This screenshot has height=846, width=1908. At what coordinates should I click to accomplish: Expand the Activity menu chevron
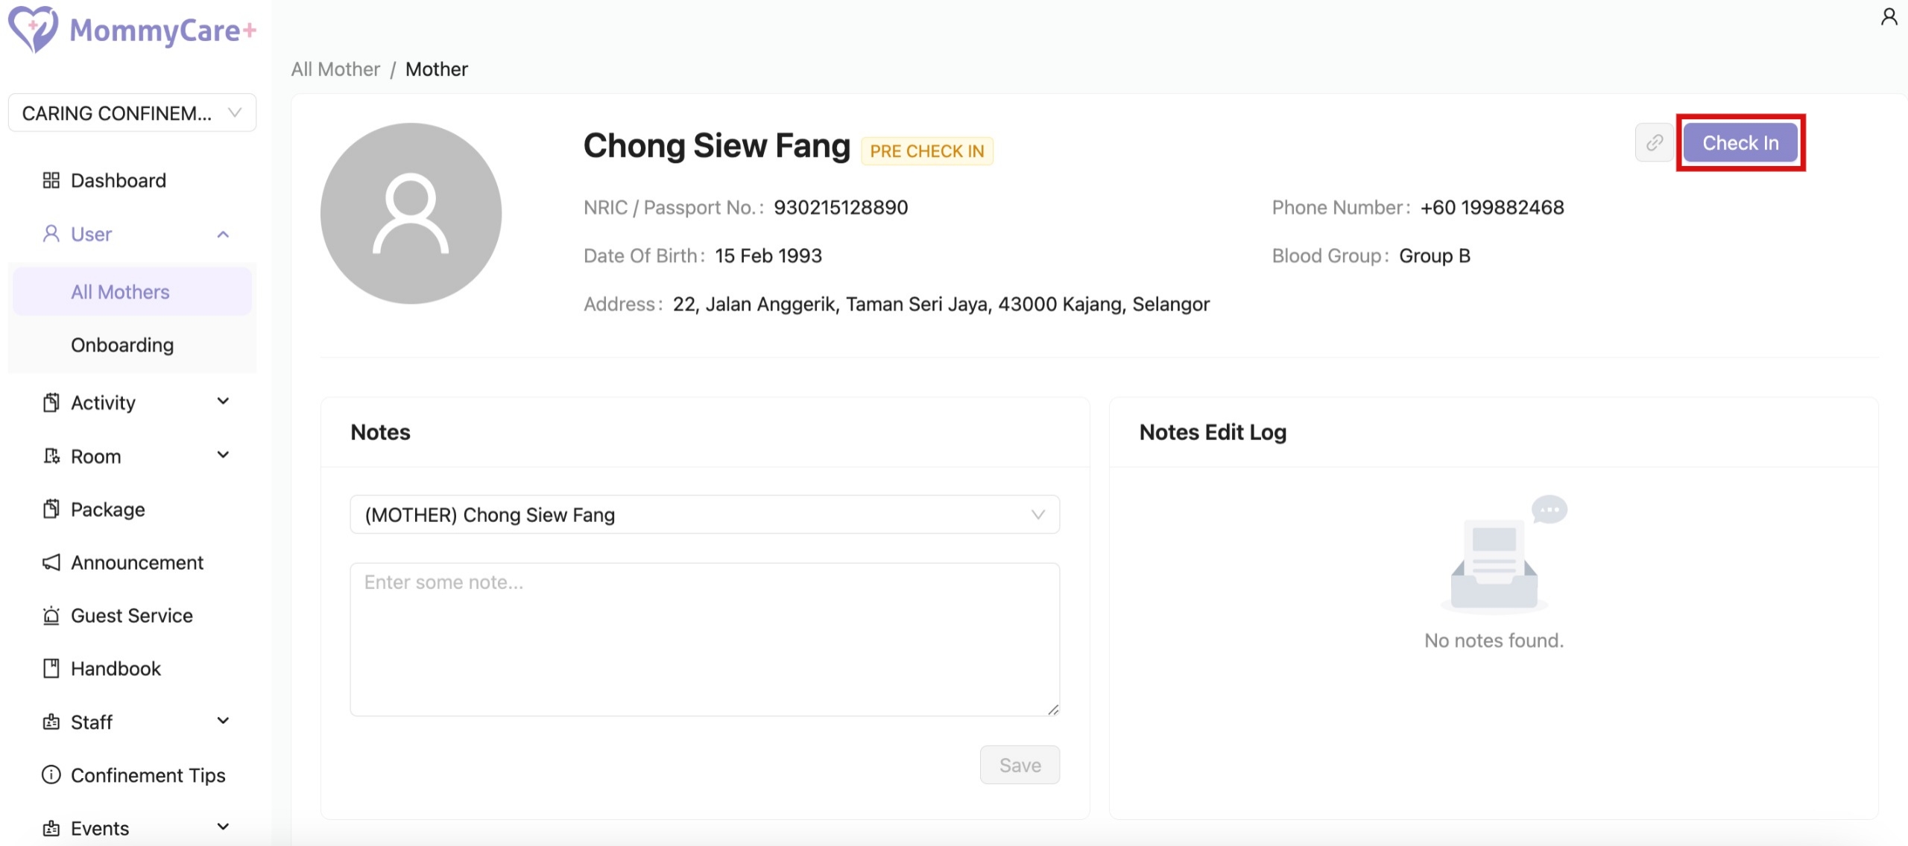coord(223,402)
